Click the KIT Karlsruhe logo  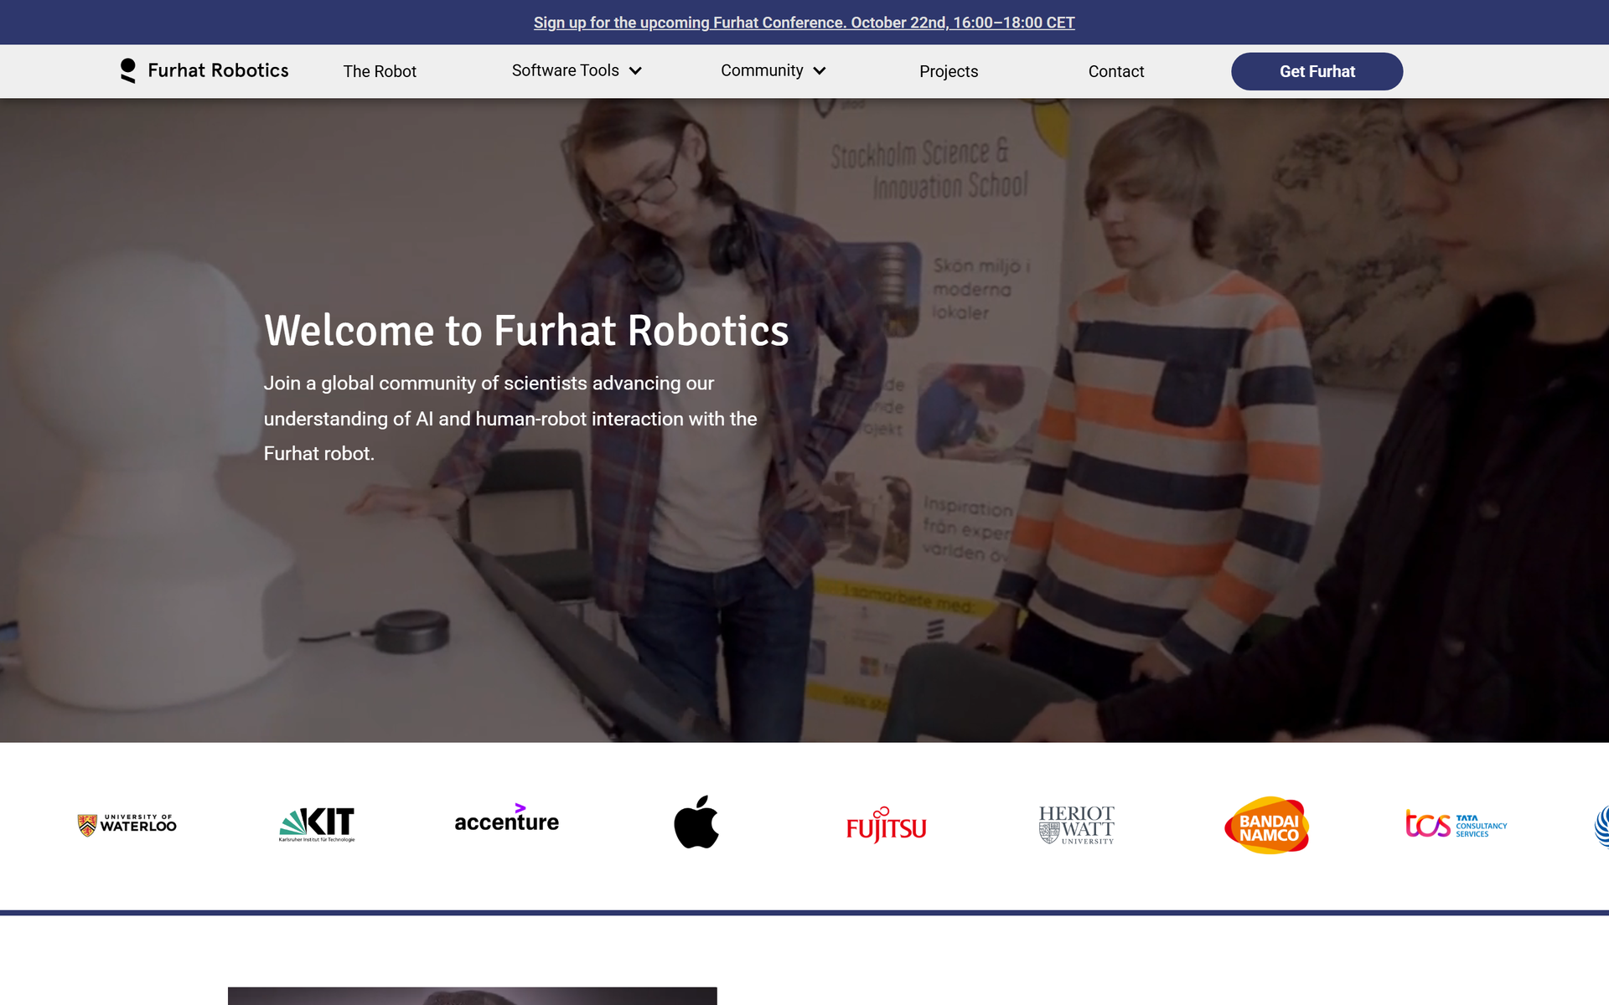click(x=317, y=824)
